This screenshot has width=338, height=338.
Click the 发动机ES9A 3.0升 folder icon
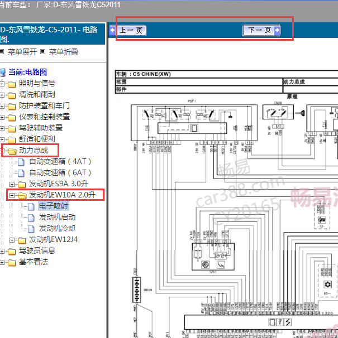coord(22,184)
